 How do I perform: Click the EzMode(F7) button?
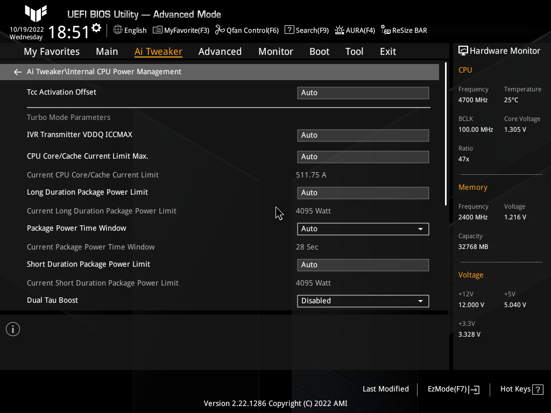pyautogui.click(x=453, y=389)
